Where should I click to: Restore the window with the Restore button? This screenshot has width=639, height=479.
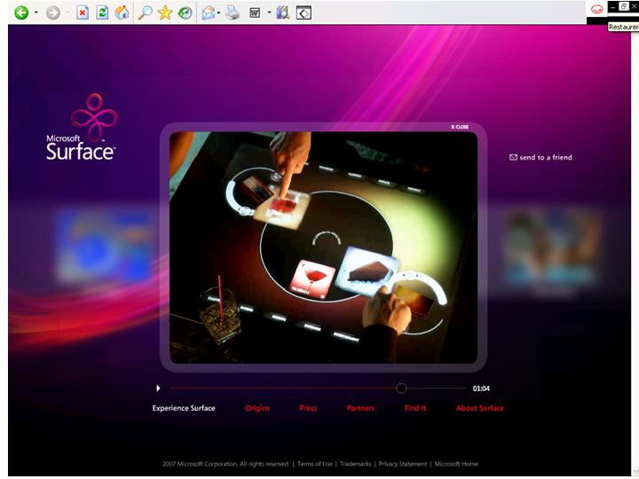pos(624,6)
